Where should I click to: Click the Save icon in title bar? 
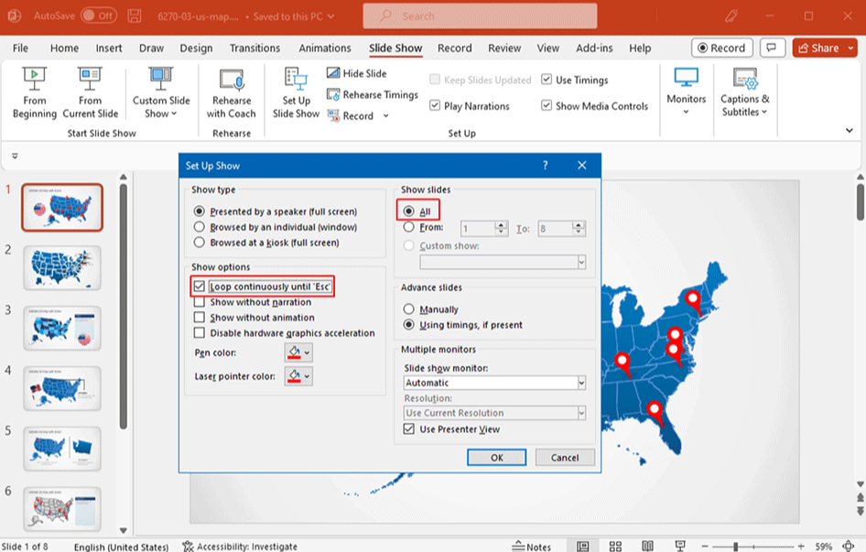click(135, 16)
